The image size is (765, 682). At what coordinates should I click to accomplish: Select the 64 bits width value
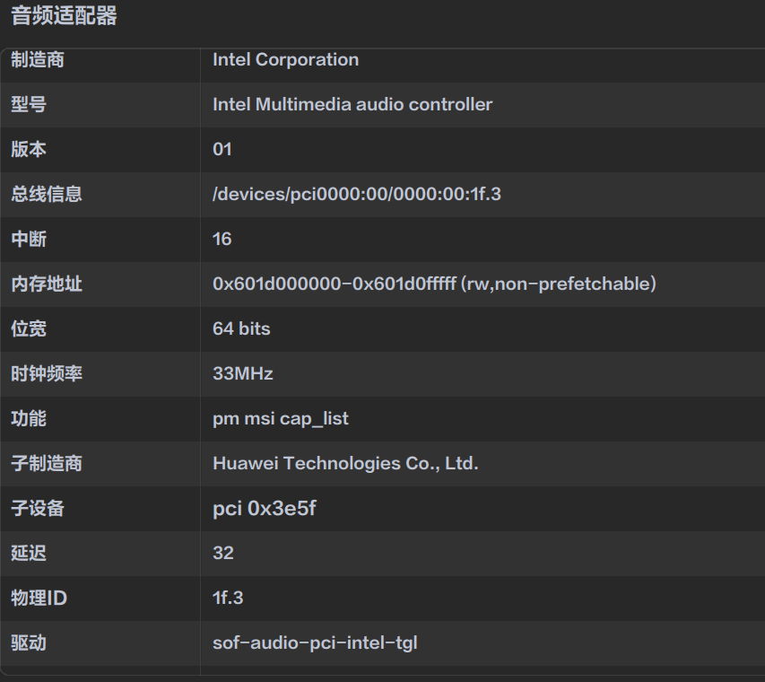point(241,329)
